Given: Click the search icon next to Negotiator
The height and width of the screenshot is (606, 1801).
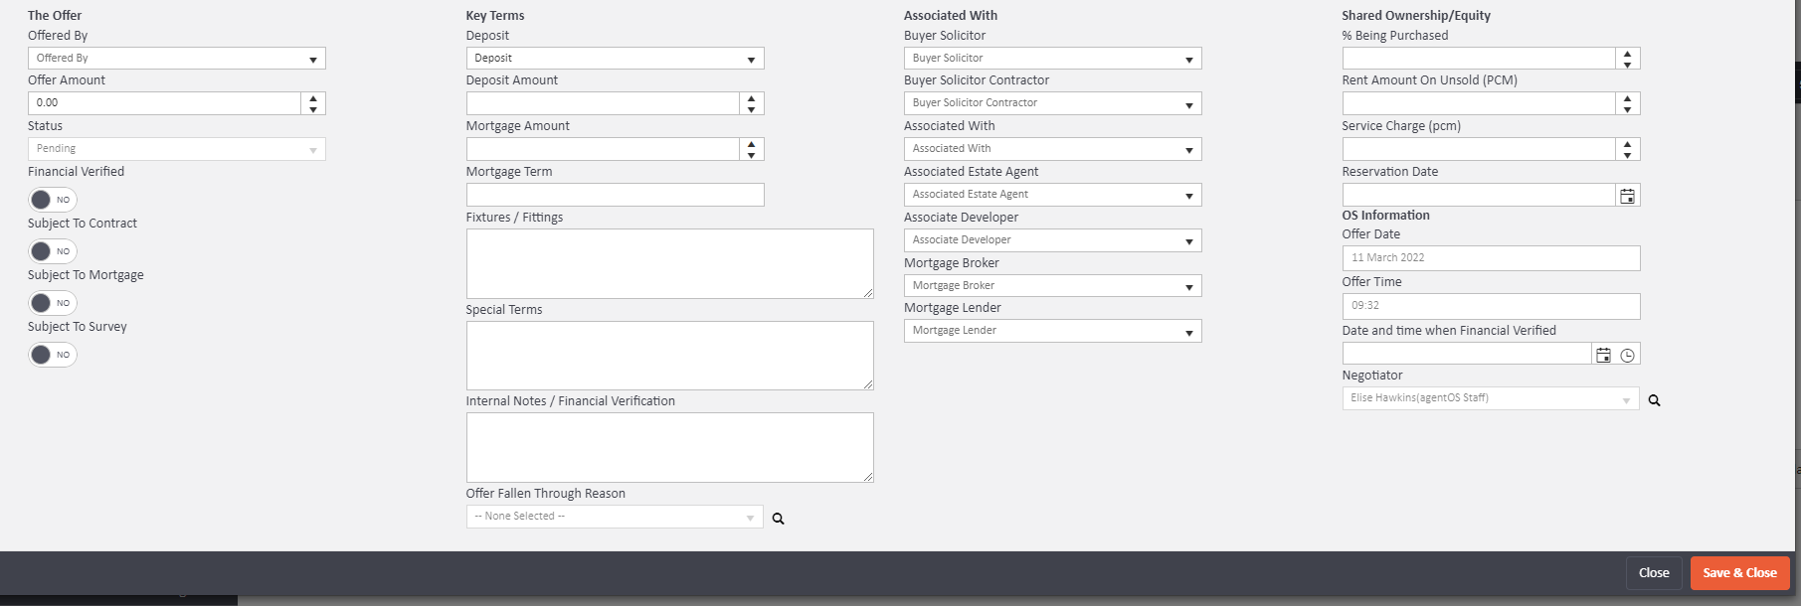Looking at the screenshot, I should pyautogui.click(x=1654, y=400).
